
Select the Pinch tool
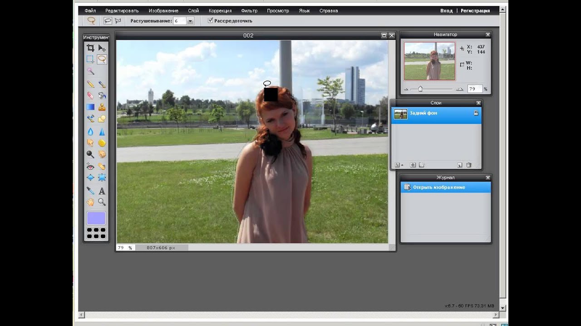point(102,177)
